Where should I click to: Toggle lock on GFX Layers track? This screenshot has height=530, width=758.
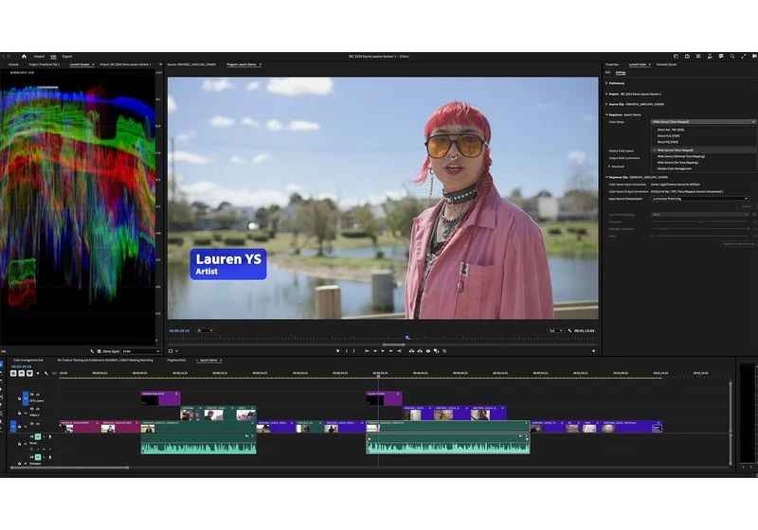point(19,398)
